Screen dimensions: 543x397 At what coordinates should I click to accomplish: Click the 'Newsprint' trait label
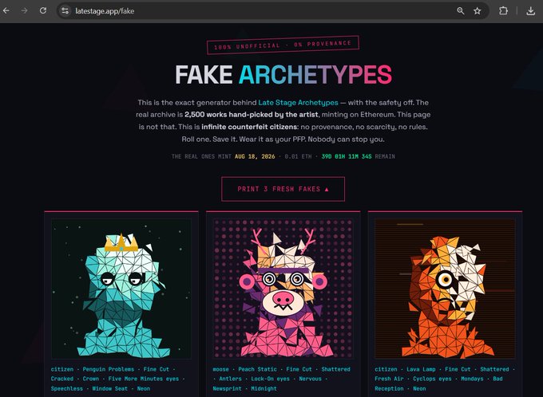[x=227, y=388]
